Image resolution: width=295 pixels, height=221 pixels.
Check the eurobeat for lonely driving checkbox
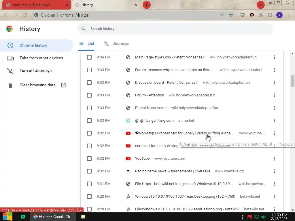tap(89, 146)
